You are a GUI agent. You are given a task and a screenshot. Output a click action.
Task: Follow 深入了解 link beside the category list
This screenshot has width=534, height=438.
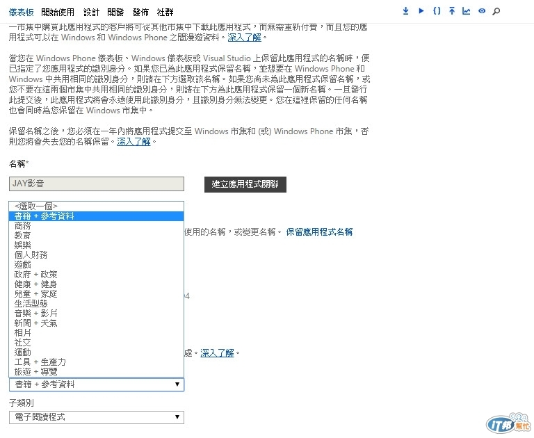coord(217,353)
